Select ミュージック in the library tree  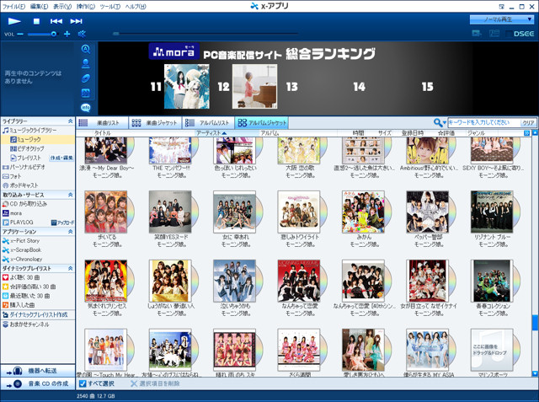[37, 140]
